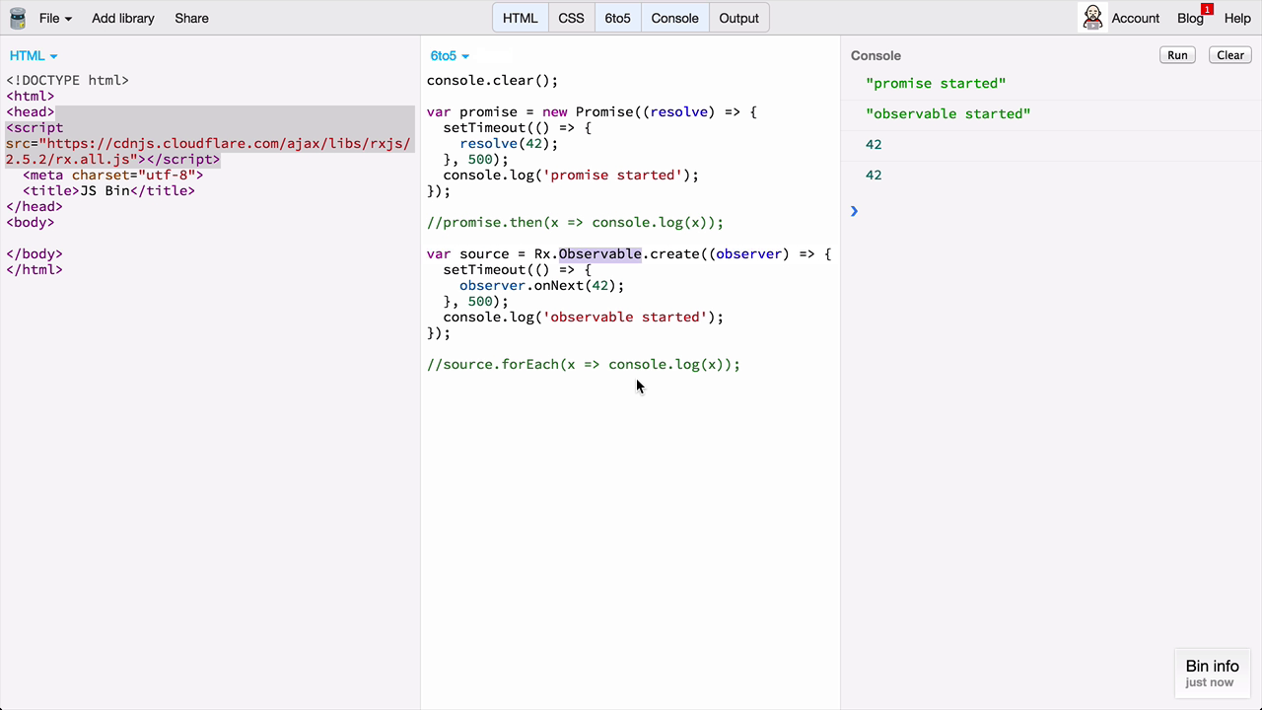This screenshot has height=710, width=1262.
Task: Click the console.clear(); code line
Action: 493,81
